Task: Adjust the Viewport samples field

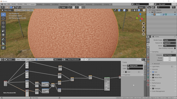Action: click(170, 60)
